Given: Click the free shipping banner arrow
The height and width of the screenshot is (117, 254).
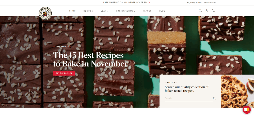Looking at the screenshot, I should point(149,3).
